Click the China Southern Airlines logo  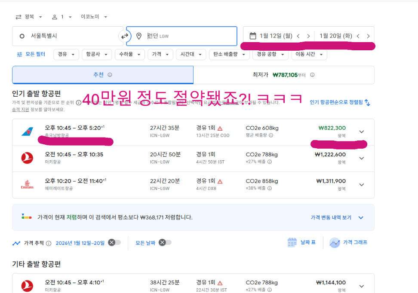point(27,131)
